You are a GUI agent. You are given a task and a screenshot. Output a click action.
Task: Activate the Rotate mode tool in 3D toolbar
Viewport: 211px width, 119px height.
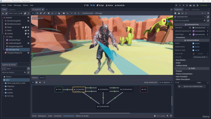tap(41, 13)
